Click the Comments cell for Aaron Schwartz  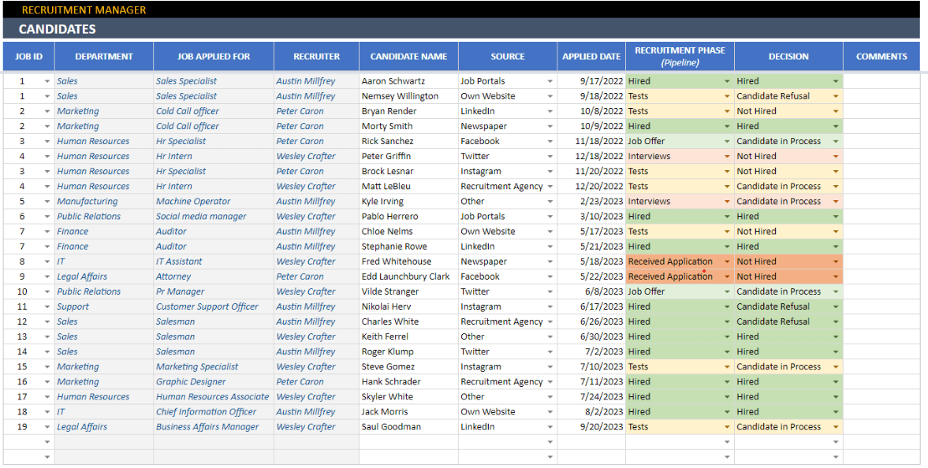point(881,81)
